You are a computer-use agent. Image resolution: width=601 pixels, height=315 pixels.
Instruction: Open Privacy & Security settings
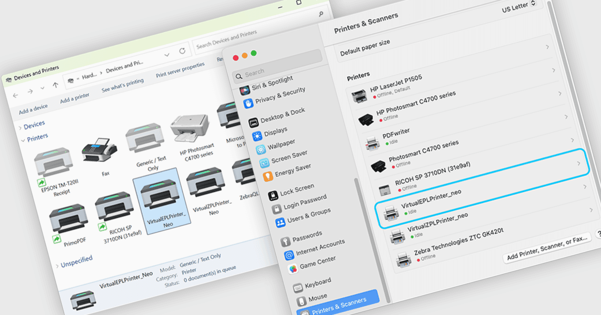[275, 98]
